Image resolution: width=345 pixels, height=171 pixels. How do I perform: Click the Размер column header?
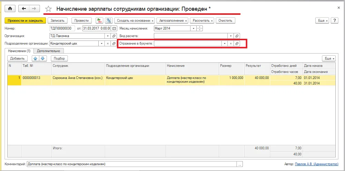232,69
